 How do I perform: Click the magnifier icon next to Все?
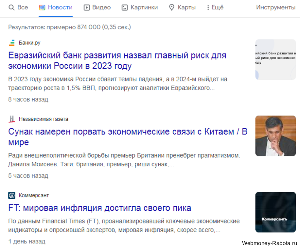click(11, 8)
